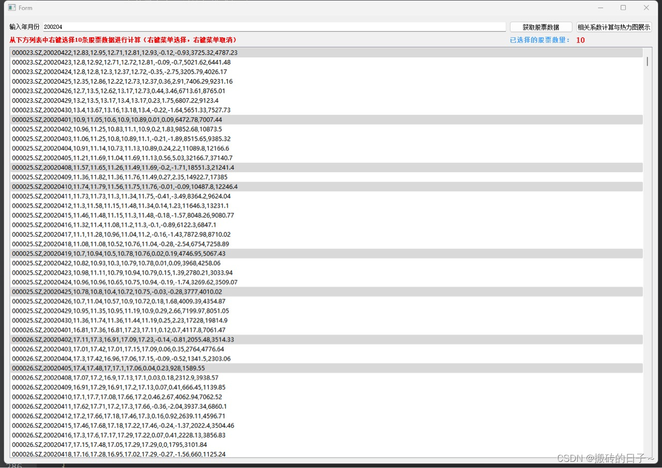Select row 000025.SZ,20020425
Image resolution: width=662 pixels, height=468 pixels.
pos(326,292)
